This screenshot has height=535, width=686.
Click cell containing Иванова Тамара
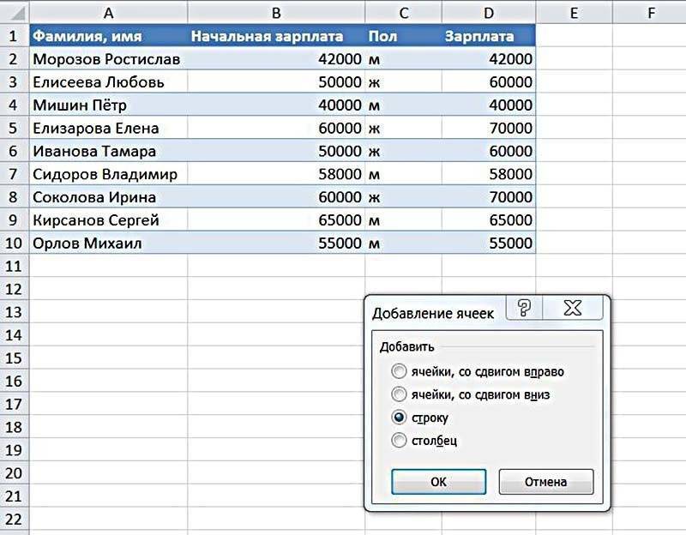[x=108, y=151]
